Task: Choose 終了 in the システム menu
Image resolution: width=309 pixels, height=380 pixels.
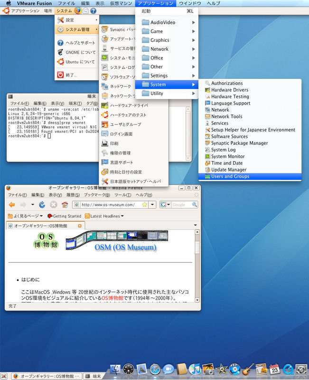Action: [x=77, y=75]
